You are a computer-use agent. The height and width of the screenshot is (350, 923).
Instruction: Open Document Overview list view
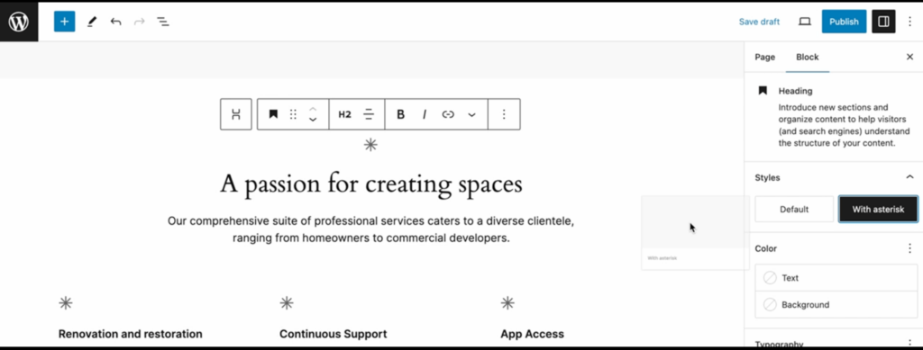(x=163, y=22)
